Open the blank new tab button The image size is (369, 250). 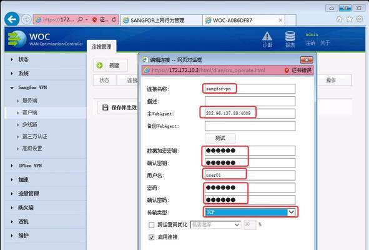(x=290, y=20)
